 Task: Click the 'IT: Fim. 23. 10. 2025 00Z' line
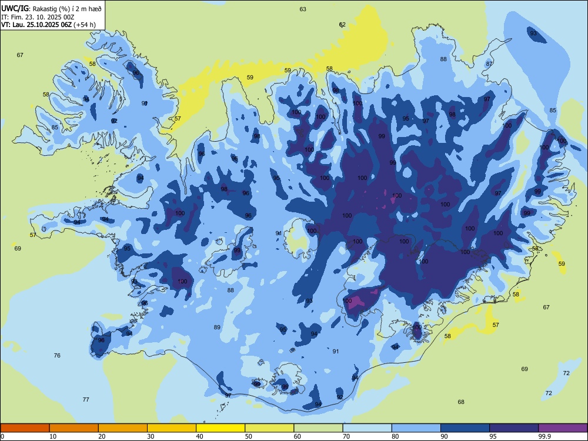tap(38, 17)
